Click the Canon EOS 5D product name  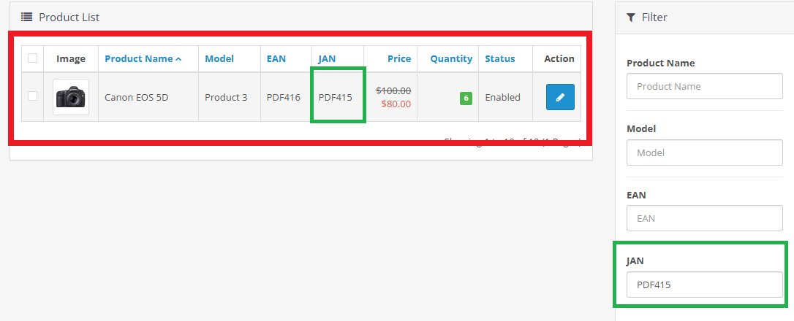(137, 97)
